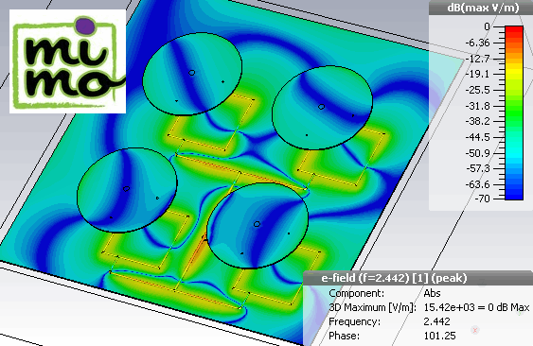The width and height of the screenshot is (533, 346).
Task: Click the Phase value 101.25
Action: [x=439, y=336]
